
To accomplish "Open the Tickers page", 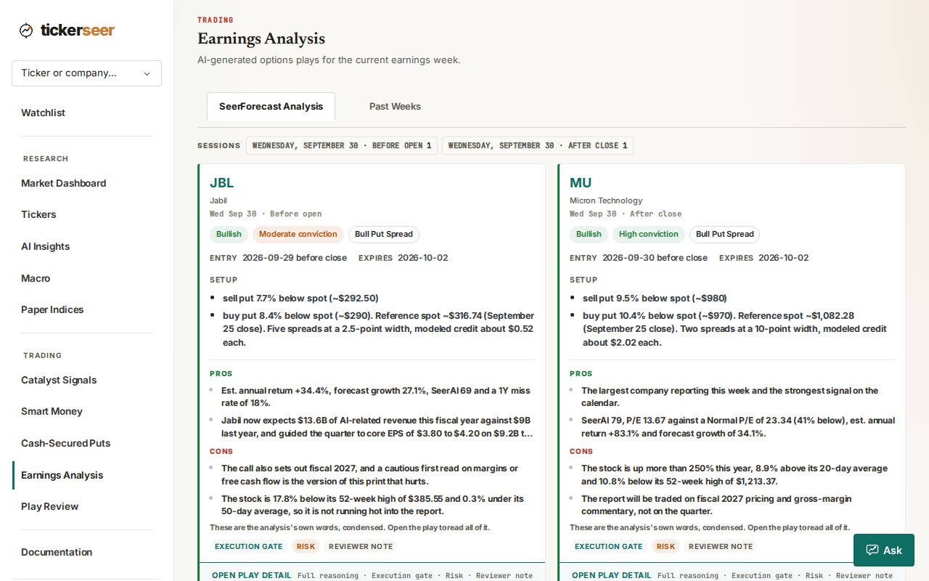I will tap(38, 214).
